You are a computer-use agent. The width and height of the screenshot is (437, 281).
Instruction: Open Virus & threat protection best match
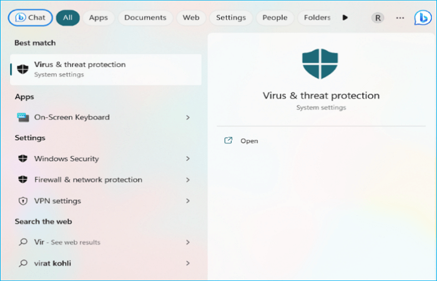[106, 69]
